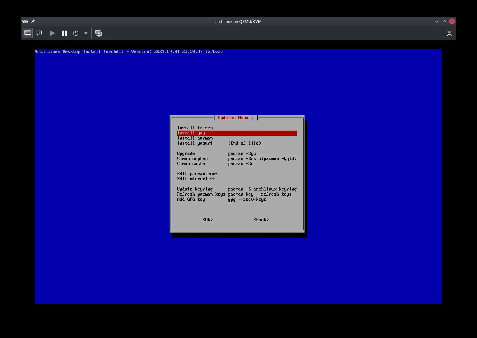Viewport: 477px width, 338px height.
Task: Choose Install aurman in Updates Menu
Action: pyautogui.click(x=195, y=138)
